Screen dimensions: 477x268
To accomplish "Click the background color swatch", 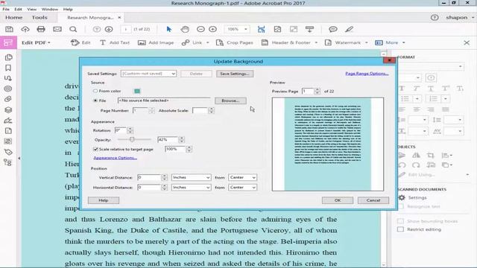I will [x=137, y=91].
